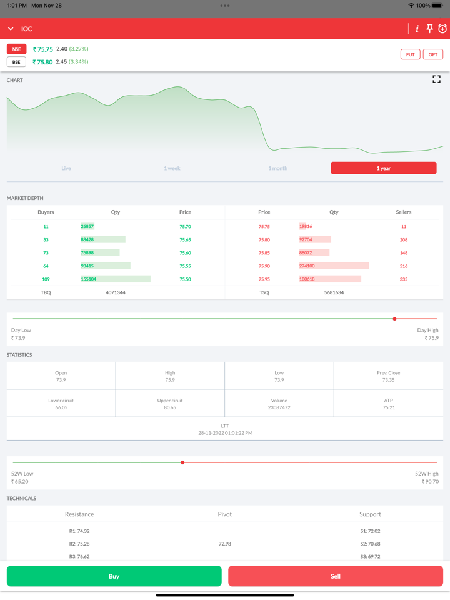
Task: Tap the best ask price 75.75
Action: click(264, 227)
